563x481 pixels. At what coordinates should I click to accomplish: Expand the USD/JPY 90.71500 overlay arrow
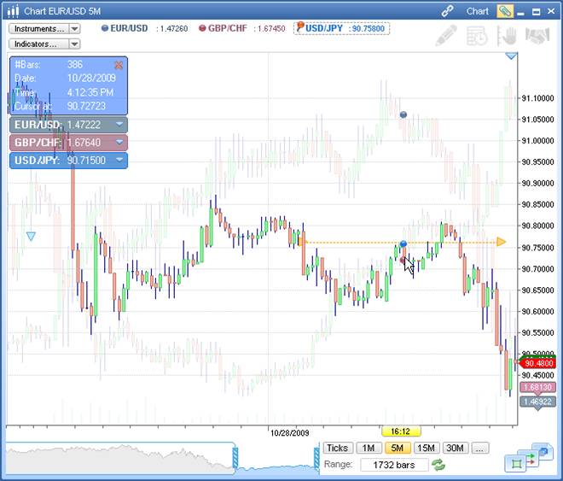[119, 160]
